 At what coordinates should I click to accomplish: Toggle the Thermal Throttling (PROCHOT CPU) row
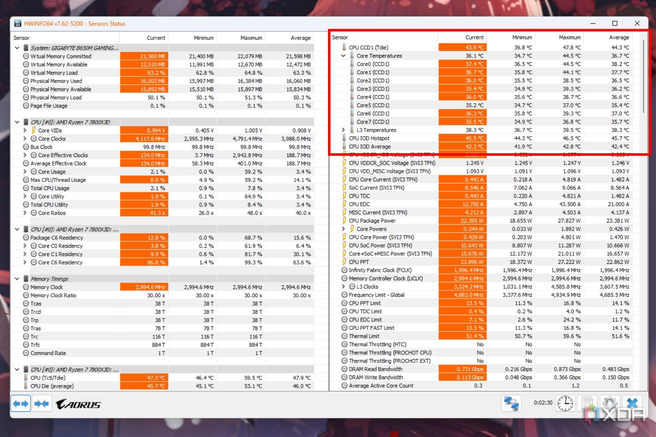[x=390, y=352]
